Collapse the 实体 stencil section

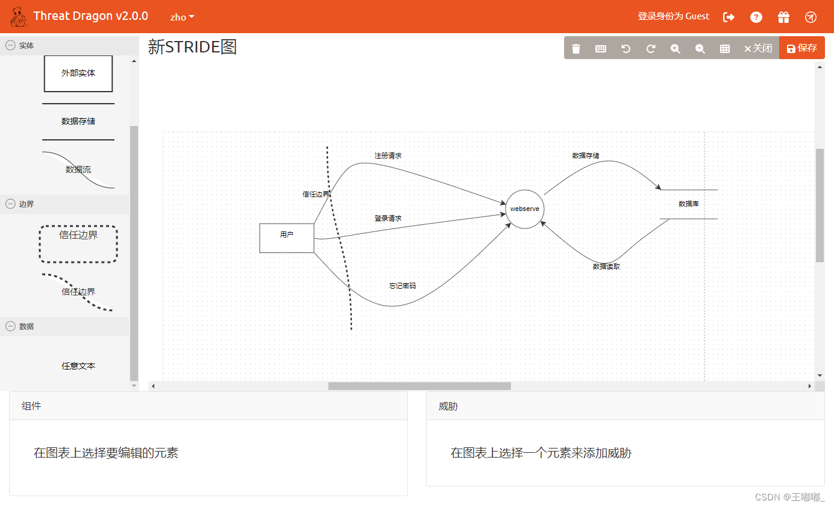pos(10,45)
